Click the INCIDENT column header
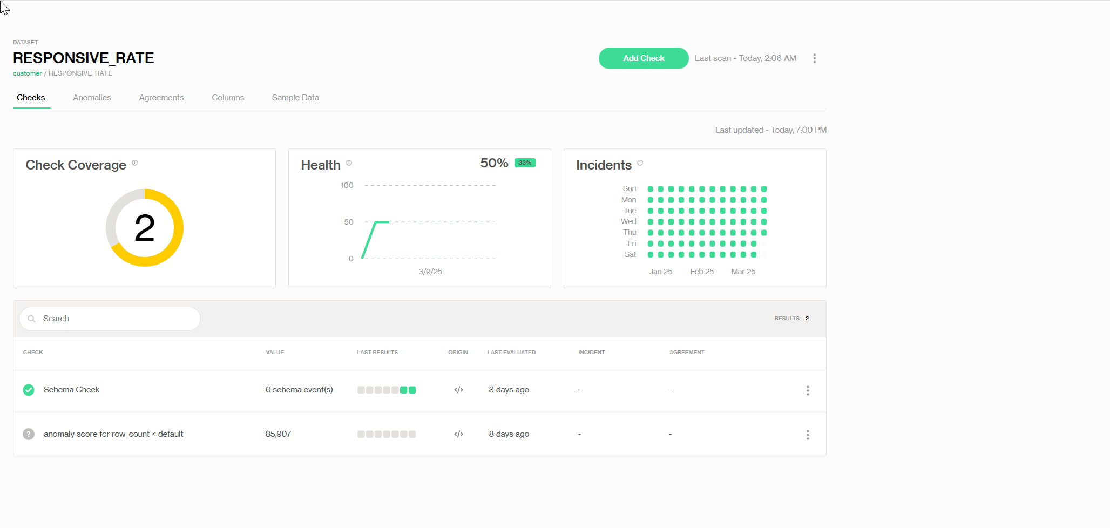Viewport: 1110px width, 528px height. [591, 353]
